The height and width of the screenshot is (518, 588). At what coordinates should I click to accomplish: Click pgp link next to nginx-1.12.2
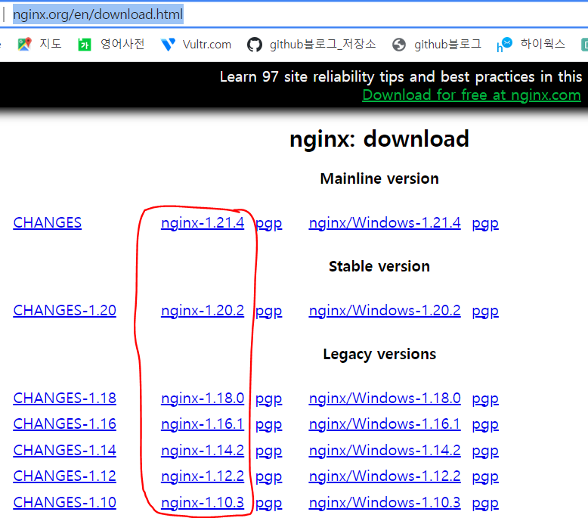point(268,476)
